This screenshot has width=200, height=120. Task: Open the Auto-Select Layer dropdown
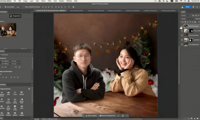click(19, 7)
